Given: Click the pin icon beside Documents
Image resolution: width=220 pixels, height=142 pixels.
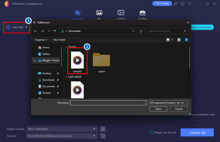Looking at the screenshot, I should (58, 86).
